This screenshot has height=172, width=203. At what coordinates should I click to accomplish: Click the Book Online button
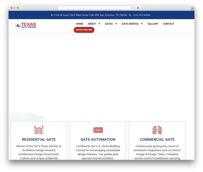(x=84, y=30)
